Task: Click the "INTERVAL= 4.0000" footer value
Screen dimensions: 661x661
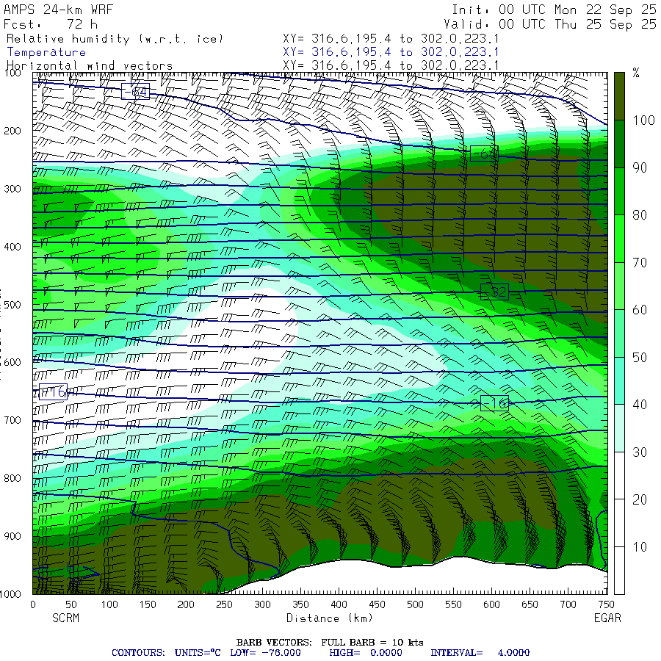Action: click(480, 653)
